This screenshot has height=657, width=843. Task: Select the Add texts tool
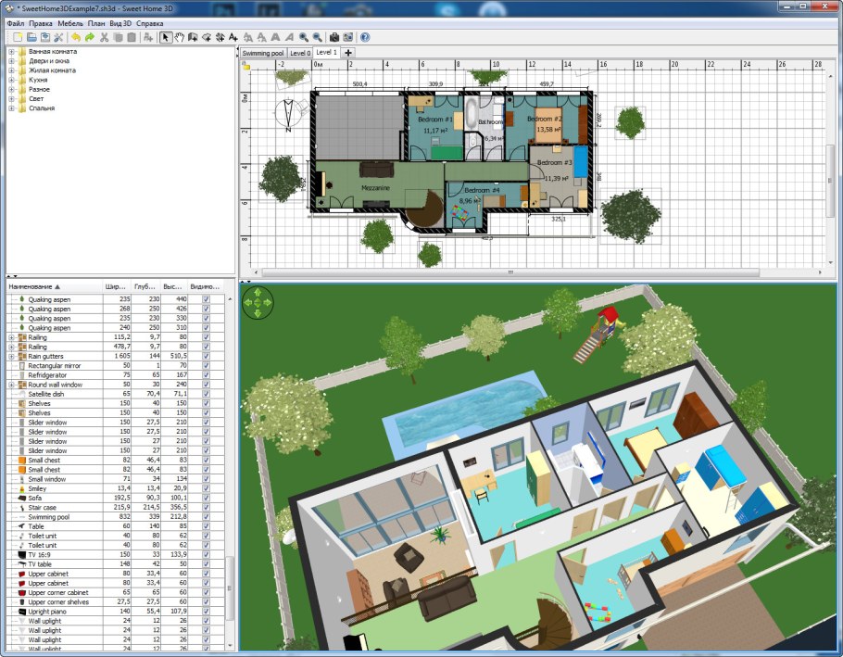pos(233,38)
